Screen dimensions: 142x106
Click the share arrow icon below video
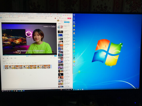15,58
